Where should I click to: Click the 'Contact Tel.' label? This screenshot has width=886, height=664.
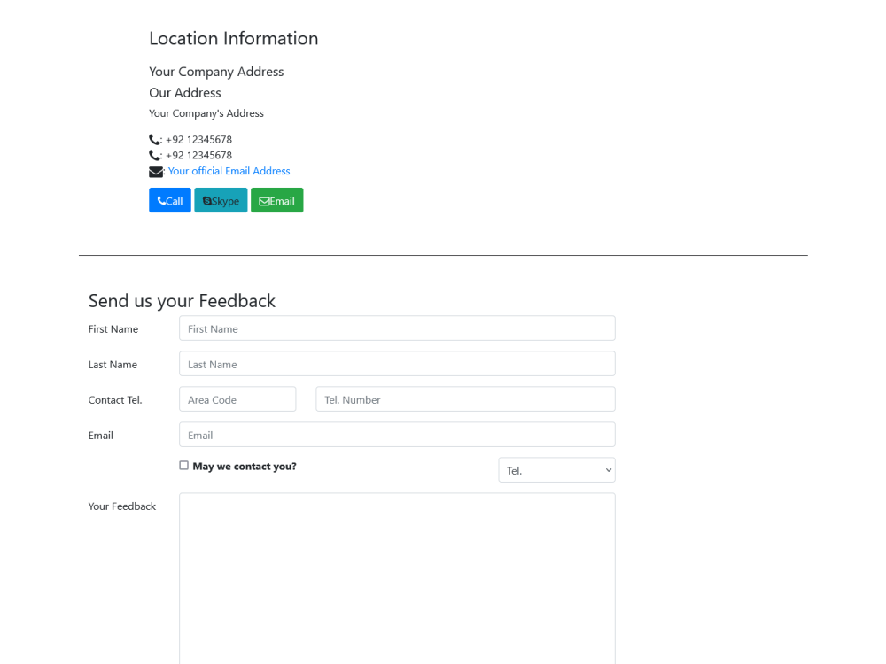pos(115,400)
